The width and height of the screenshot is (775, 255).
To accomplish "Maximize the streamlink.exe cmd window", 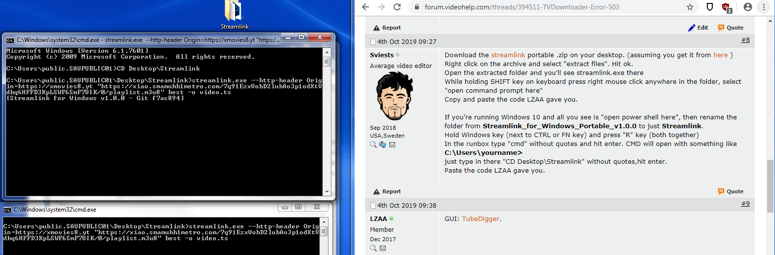I will coord(301,37).
